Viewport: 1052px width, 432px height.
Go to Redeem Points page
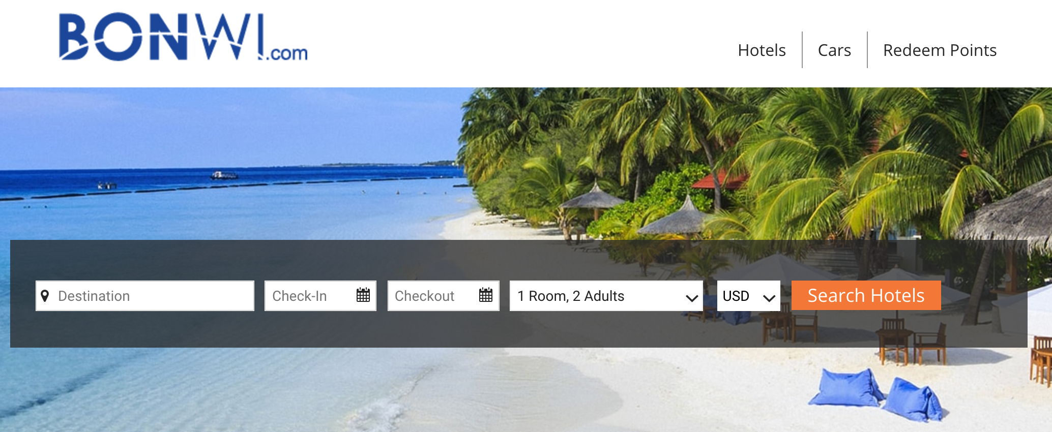pyautogui.click(x=940, y=50)
